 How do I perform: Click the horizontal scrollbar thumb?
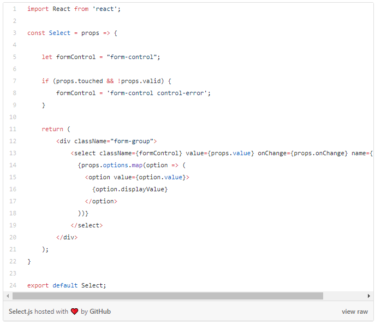(x=168, y=296)
